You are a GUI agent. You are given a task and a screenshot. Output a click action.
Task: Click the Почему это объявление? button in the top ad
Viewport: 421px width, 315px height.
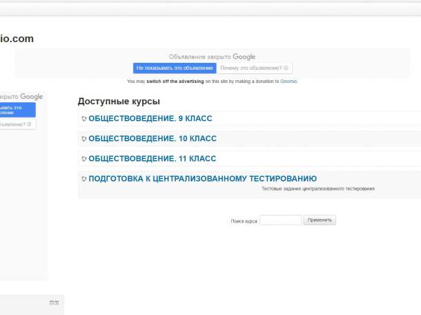point(254,68)
